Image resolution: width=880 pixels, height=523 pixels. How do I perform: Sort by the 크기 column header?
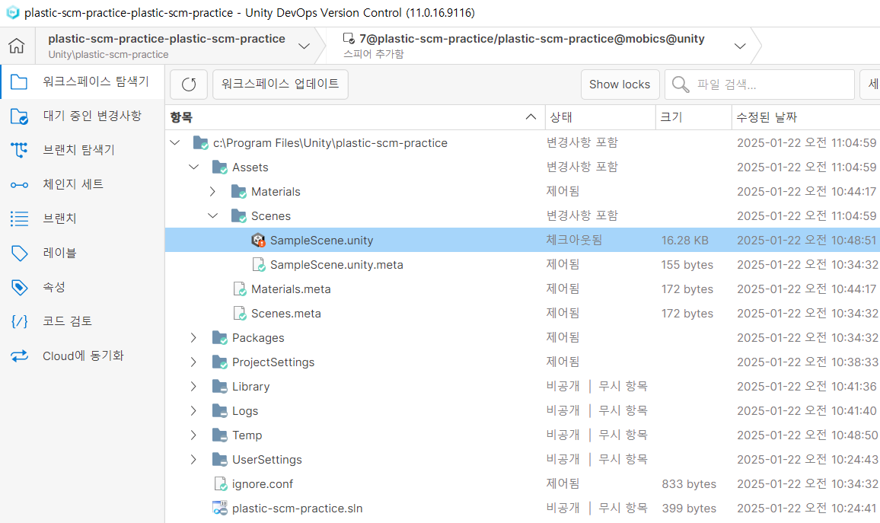[693, 117]
